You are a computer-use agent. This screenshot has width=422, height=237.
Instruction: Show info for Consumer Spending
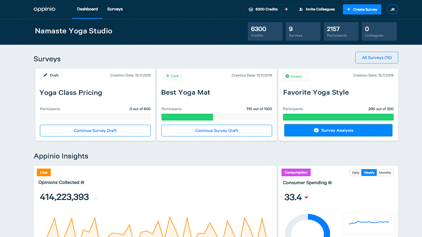(x=330, y=182)
